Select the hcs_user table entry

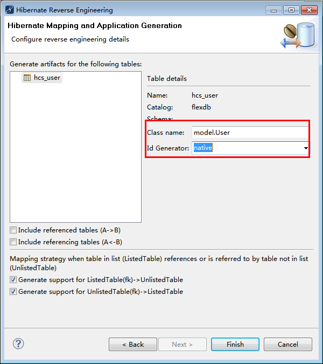tap(42, 78)
